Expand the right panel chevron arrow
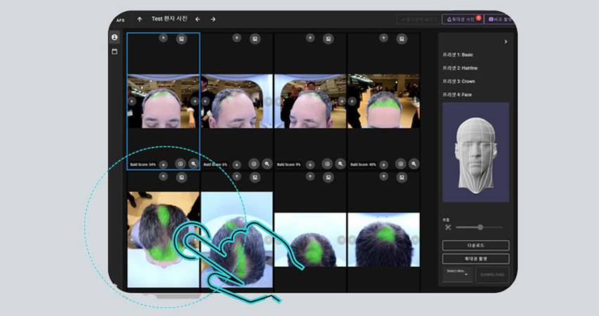The width and height of the screenshot is (599, 316). click(505, 42)
